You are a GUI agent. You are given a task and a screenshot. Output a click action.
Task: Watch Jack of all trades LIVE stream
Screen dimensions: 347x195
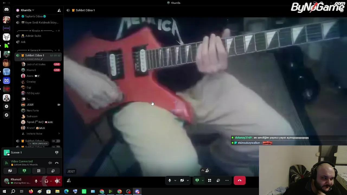click(x=57, y=64)
